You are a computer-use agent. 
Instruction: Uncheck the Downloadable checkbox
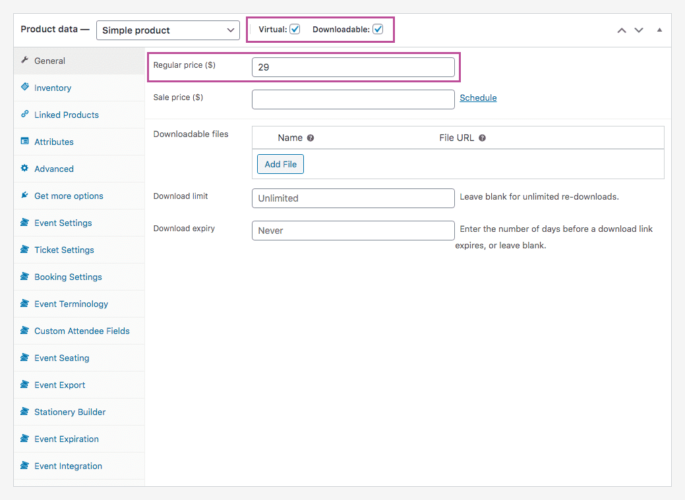click(x=378, y=30)
